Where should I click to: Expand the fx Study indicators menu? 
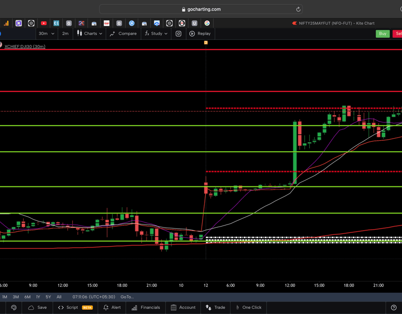click(x=156, y=33)
